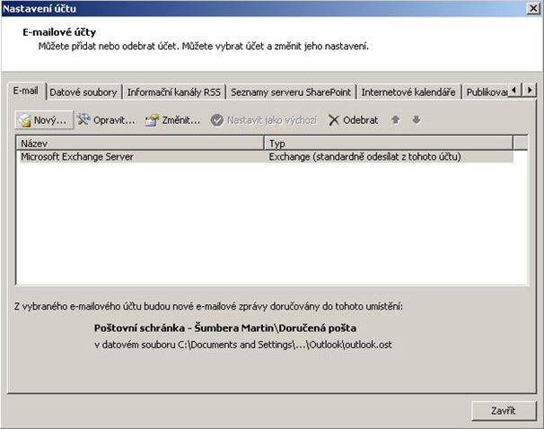
Task: Move the account up with the arrow
Action: tap(396, 119)
